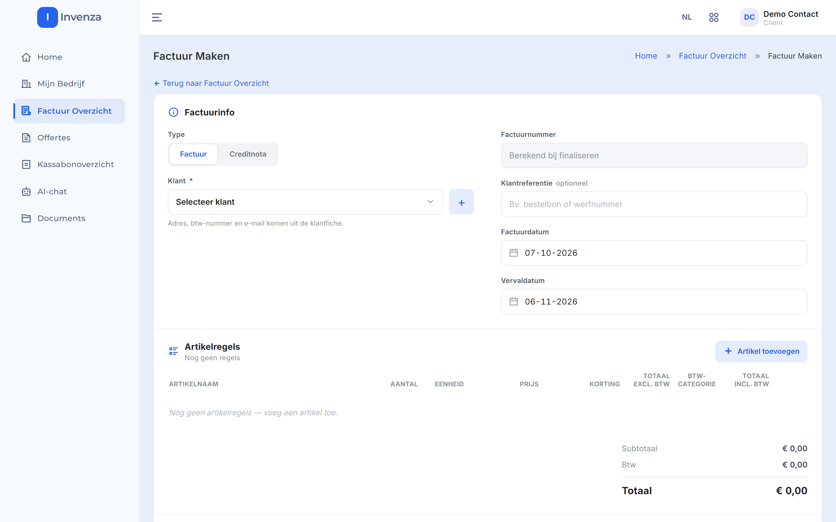Open the Selecteer klant dropdown
The height and width of the screenshot is (522, 836).
pyautogui.click(x=305, y=202)
